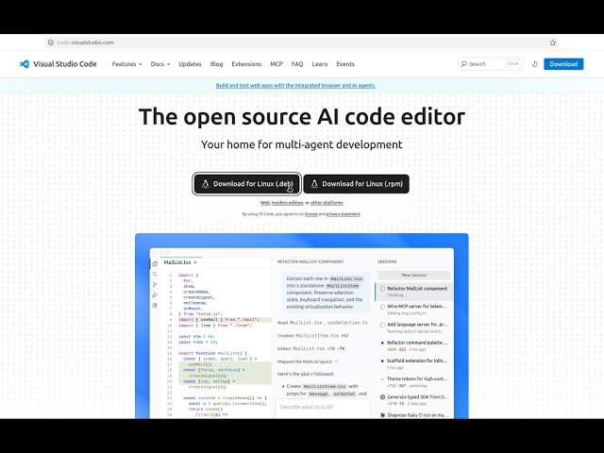Open the other platforms link

click(x=327, y=203)
